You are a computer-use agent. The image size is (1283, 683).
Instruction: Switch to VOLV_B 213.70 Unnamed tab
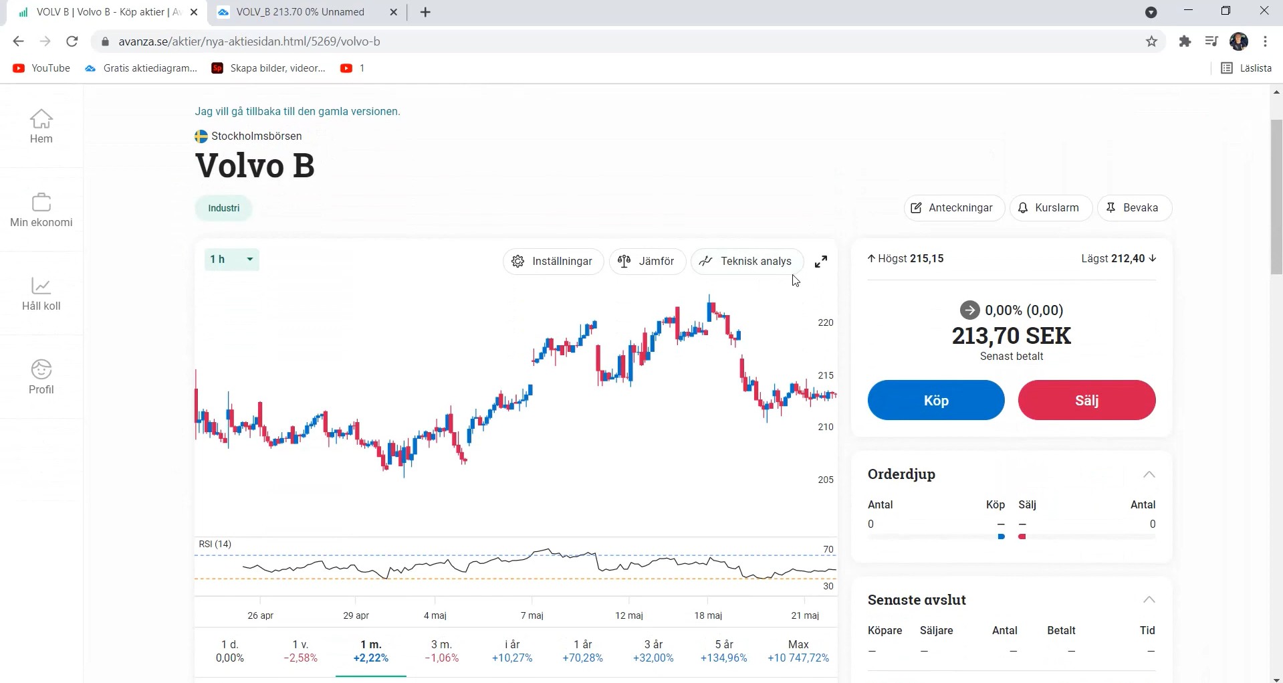tap(301, 12)
